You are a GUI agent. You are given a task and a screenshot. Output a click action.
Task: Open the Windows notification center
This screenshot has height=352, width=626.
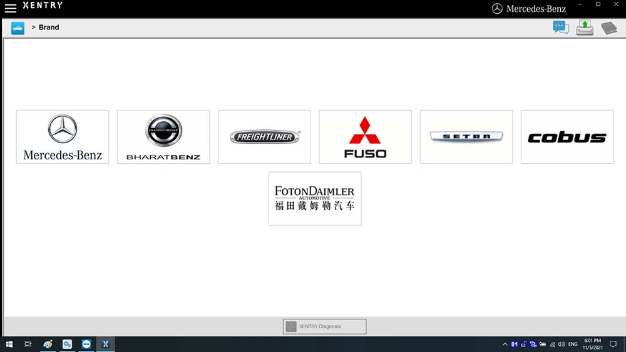click(x=613, y=344)
